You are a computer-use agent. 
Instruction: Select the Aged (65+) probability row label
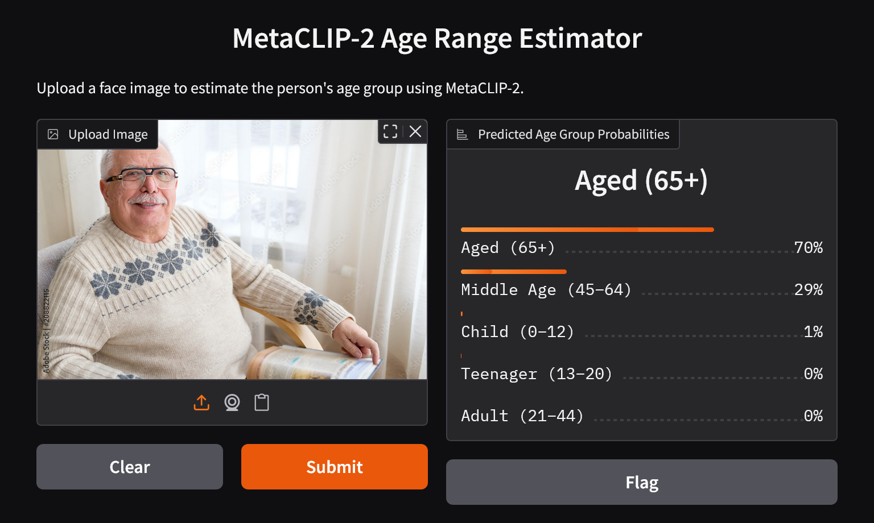[508, 248]
